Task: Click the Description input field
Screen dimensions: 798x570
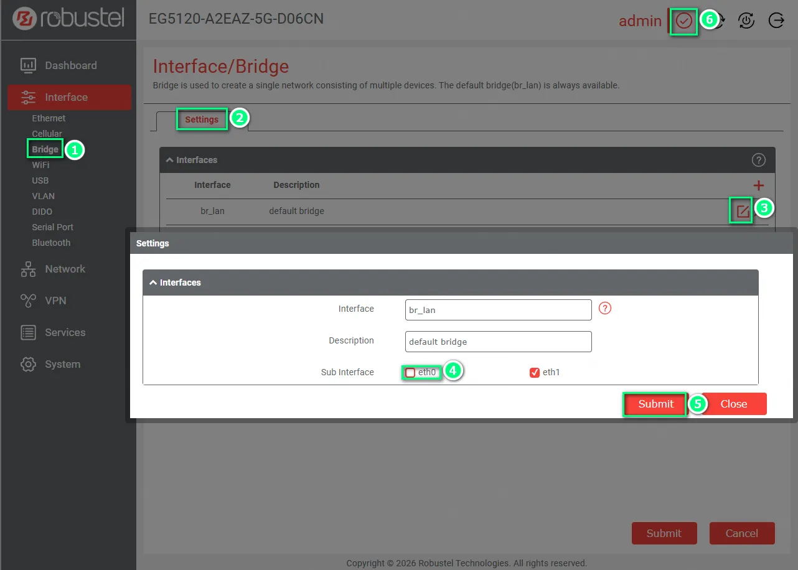Action: [x=498, y=342]
